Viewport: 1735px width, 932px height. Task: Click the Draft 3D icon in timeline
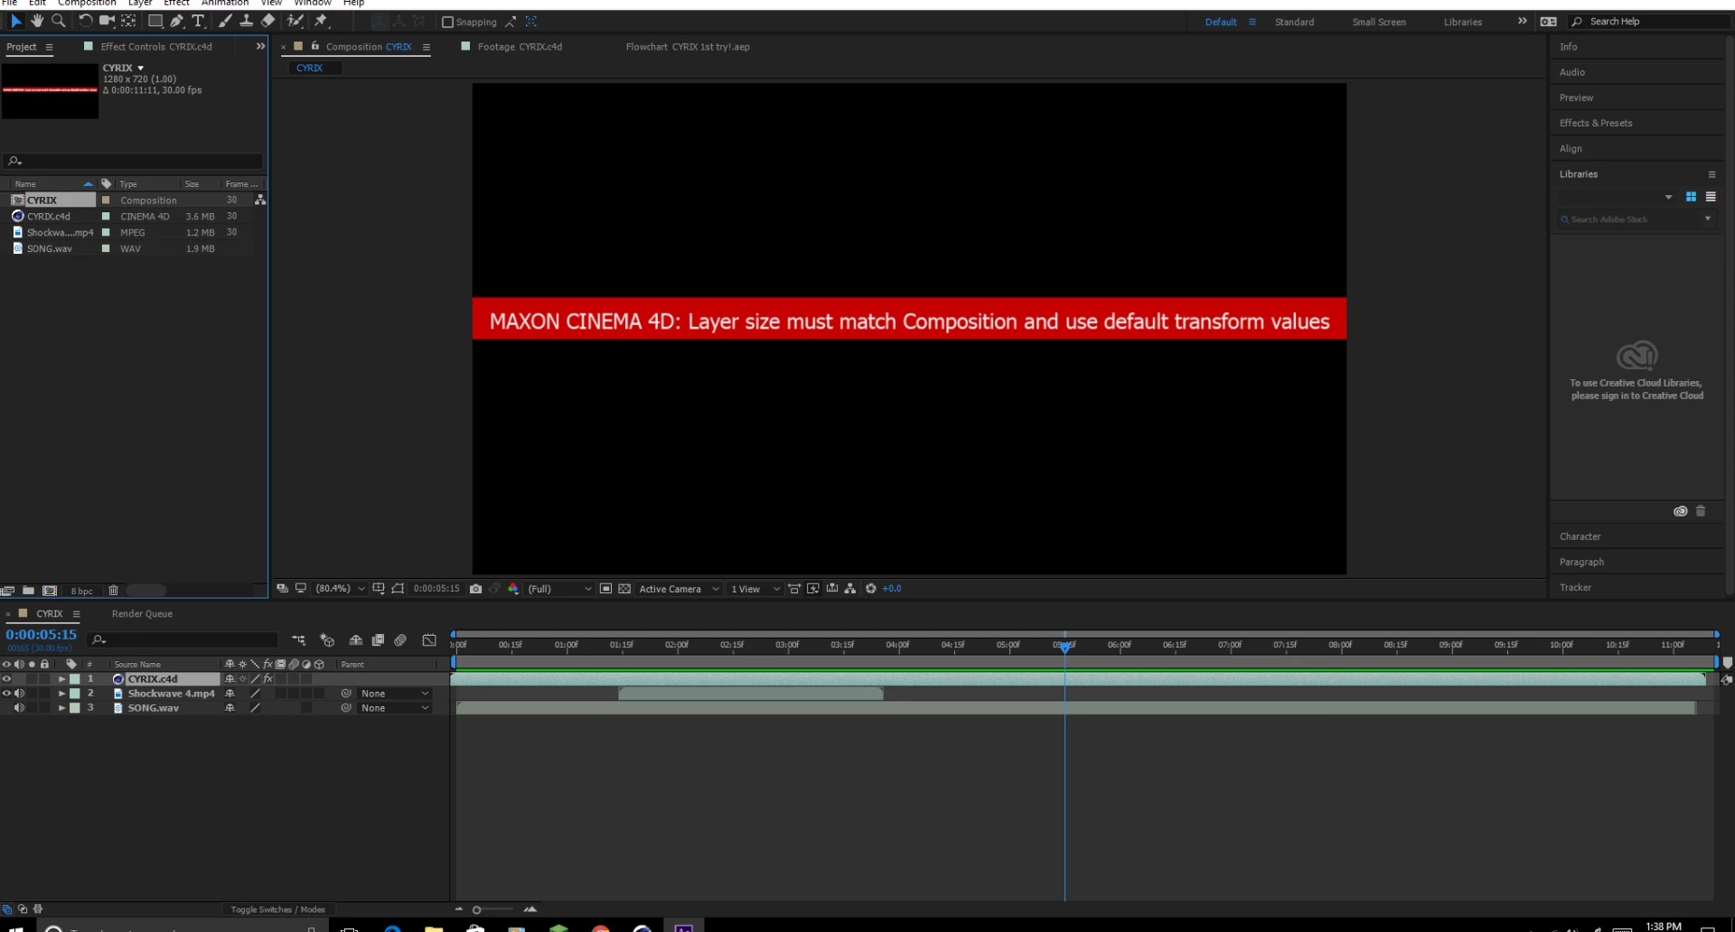pos(327,640)
